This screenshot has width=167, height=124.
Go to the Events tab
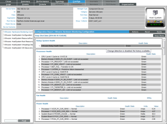[26, 4]
